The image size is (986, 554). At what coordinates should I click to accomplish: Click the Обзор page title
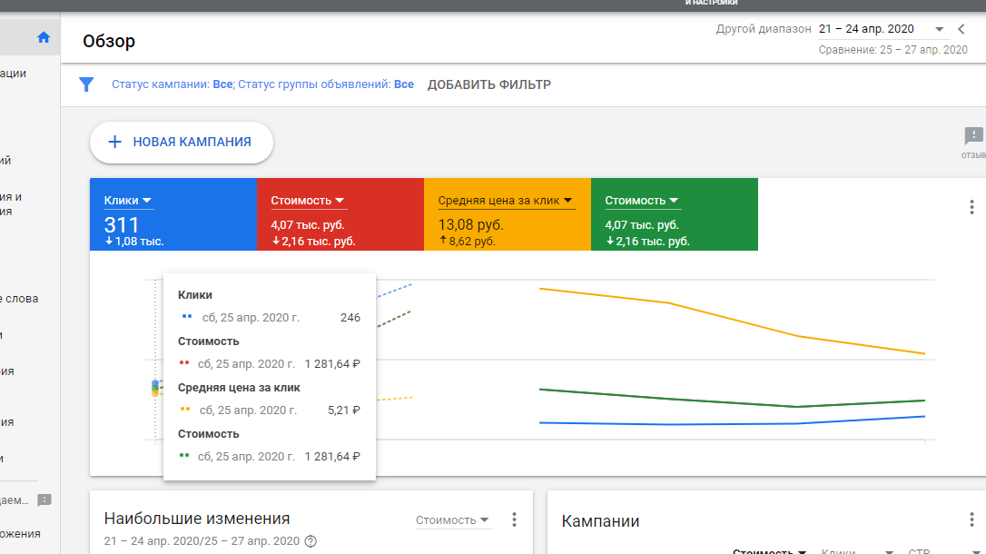(109, 41)
